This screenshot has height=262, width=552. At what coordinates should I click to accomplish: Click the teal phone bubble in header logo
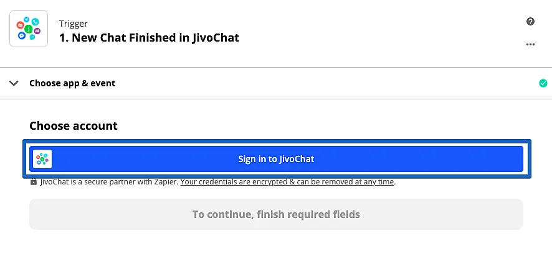(36, 22)
